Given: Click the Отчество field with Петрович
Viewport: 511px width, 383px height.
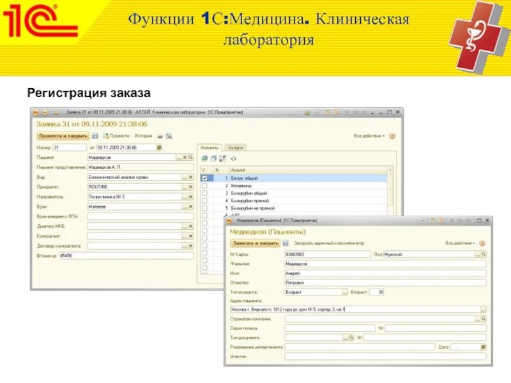Looking at the screenshot, I should click(385, 282).
